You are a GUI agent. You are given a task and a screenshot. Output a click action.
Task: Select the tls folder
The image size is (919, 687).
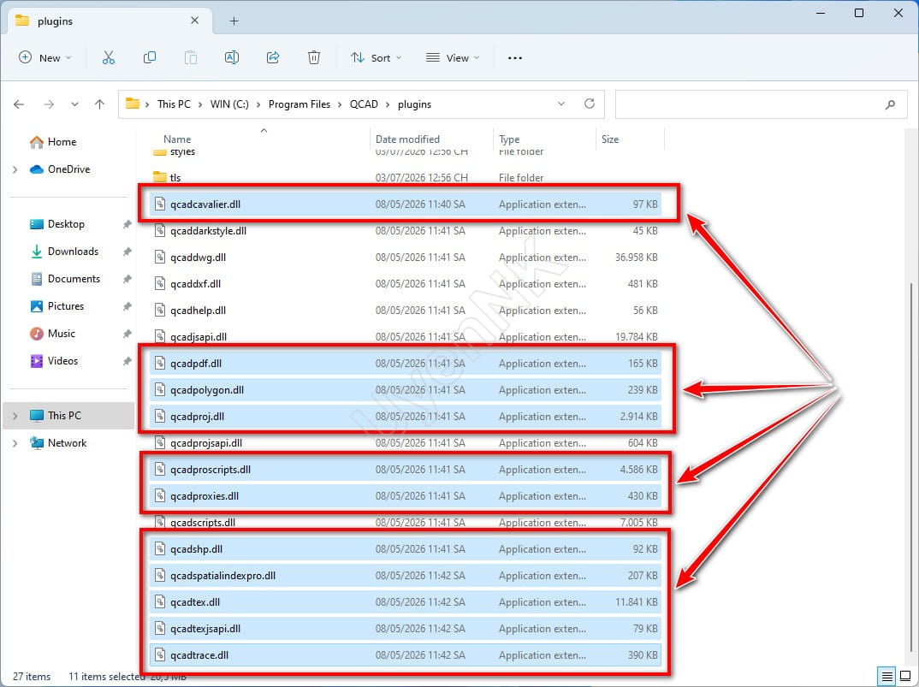coord(405,178)
